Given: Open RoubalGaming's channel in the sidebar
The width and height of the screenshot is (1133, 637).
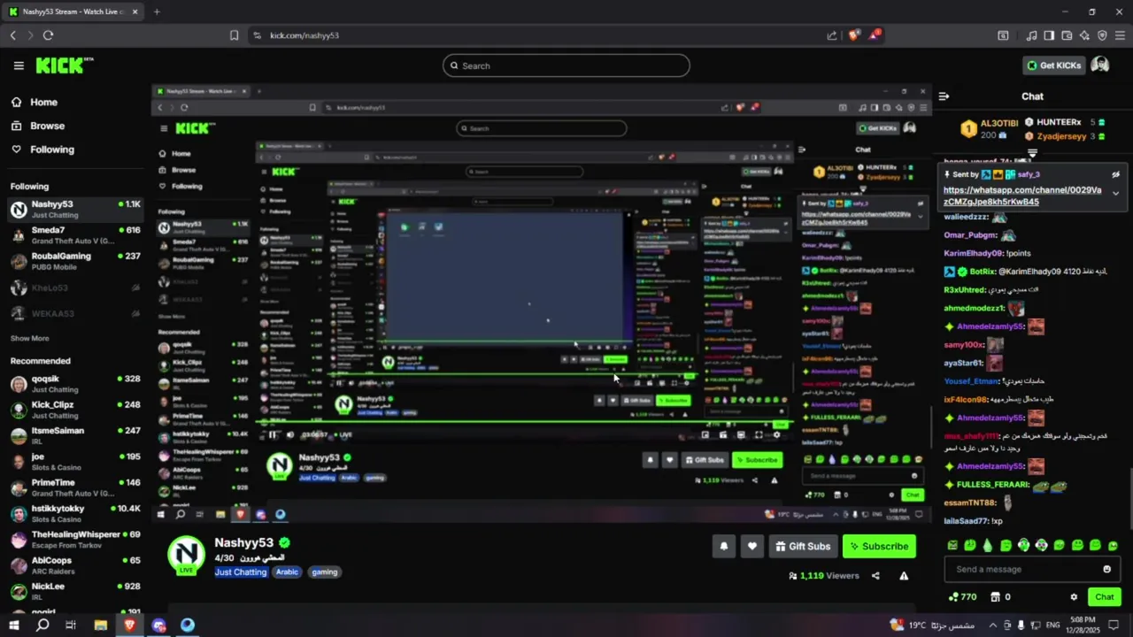Looking at the screenshot, I should tap(75, 261).
